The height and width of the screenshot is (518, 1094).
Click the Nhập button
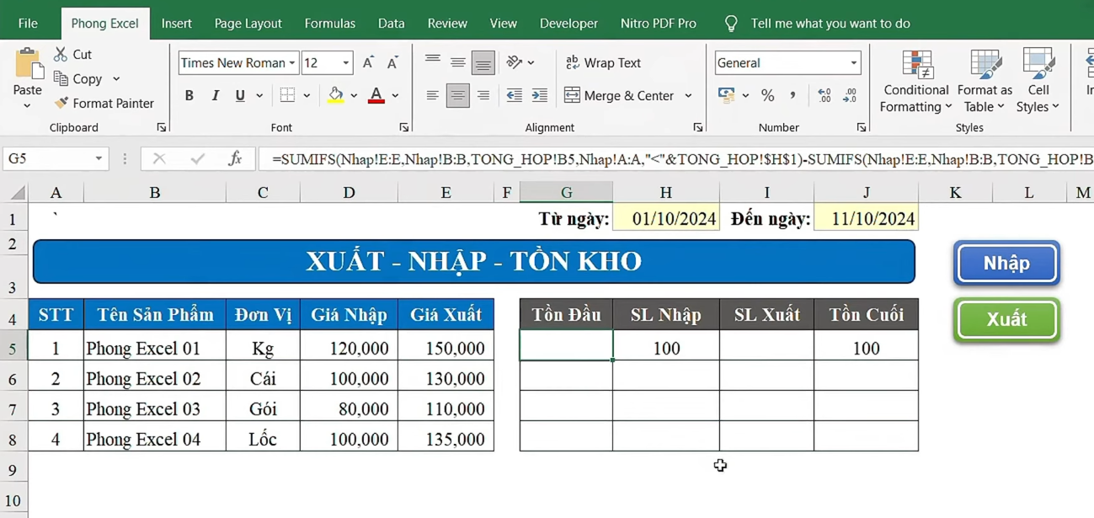point(1006,263)
